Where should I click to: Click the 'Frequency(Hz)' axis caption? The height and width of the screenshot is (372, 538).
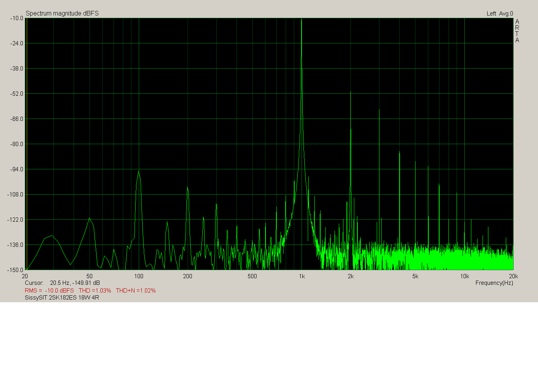pos(494,283)
